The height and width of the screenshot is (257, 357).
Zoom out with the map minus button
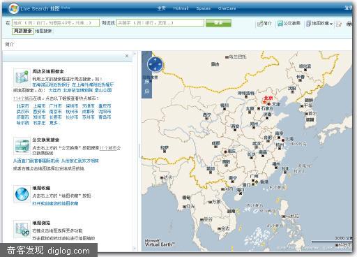[147, 91]
